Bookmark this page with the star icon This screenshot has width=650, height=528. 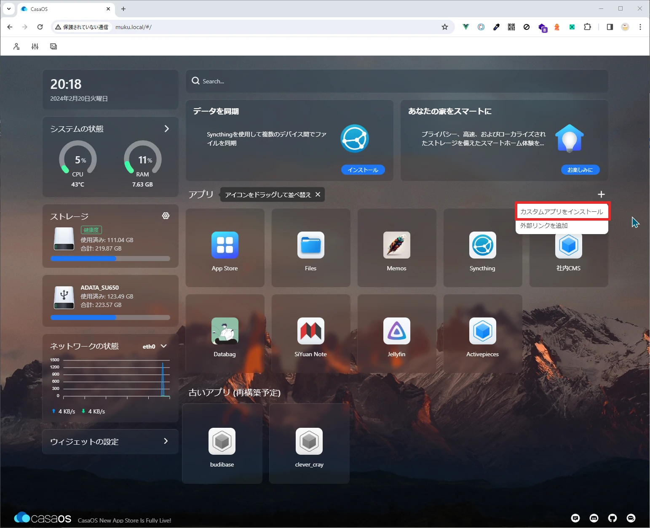point(445,27)
